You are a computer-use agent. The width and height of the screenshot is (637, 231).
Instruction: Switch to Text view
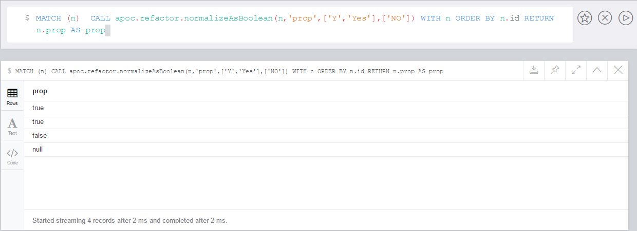coord(12,126)
